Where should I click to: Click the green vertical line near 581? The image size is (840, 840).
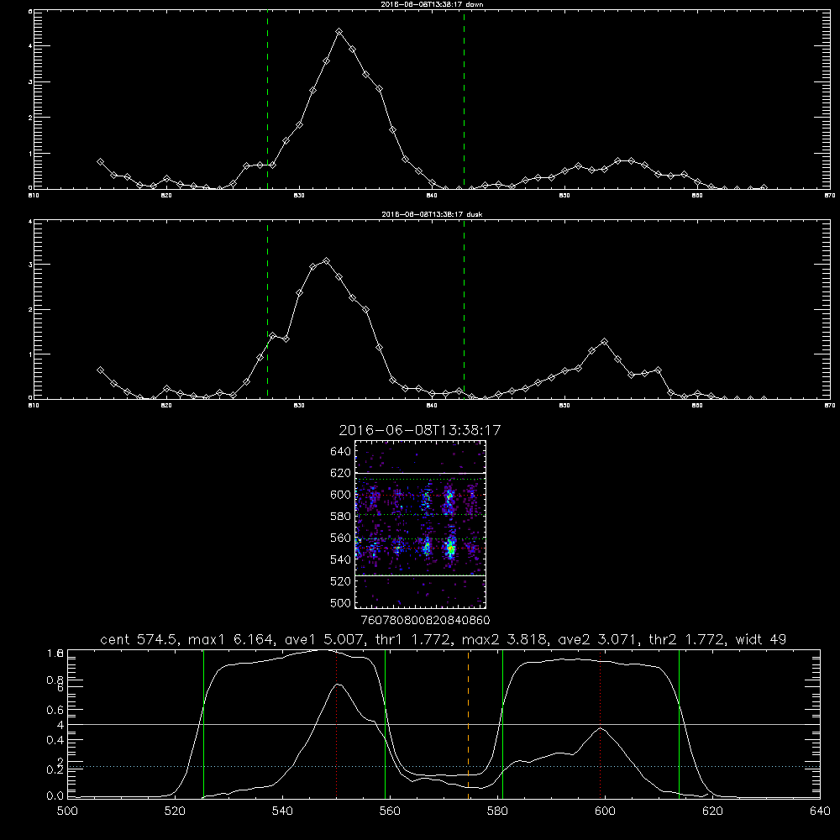pyautogui.click(x=502, y=724)
